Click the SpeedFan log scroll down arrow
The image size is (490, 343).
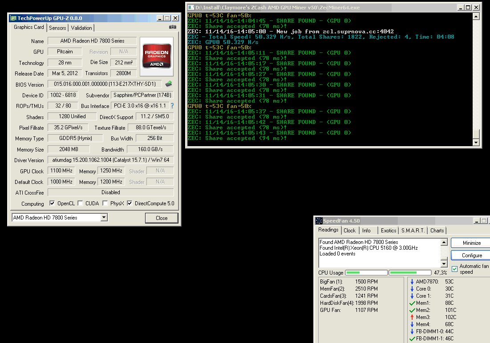(444, 264)
